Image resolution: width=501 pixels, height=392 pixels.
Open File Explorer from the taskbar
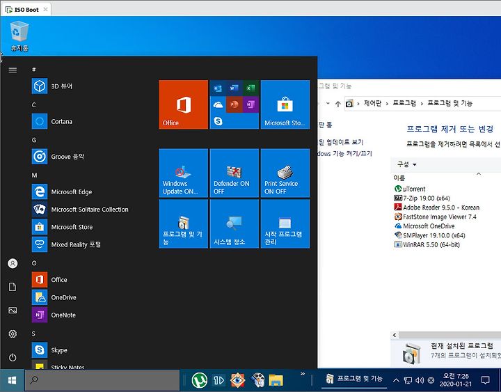pyautogui.click(x=276, y=380)
